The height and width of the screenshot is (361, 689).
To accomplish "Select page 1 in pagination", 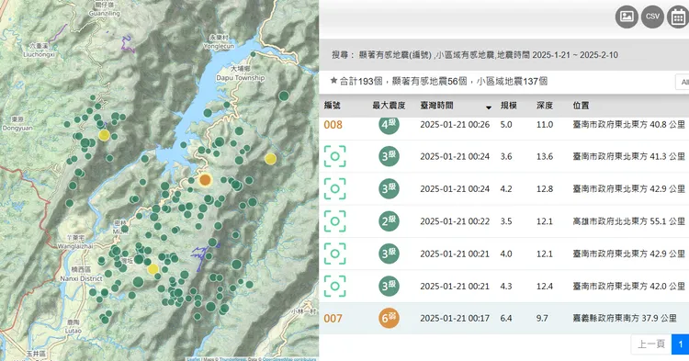I will 680,344.
